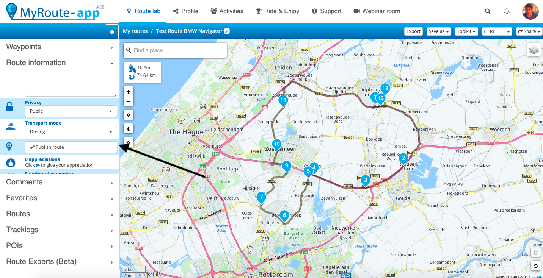Select waypoint marker 6 on map

[x=284, y=216]
